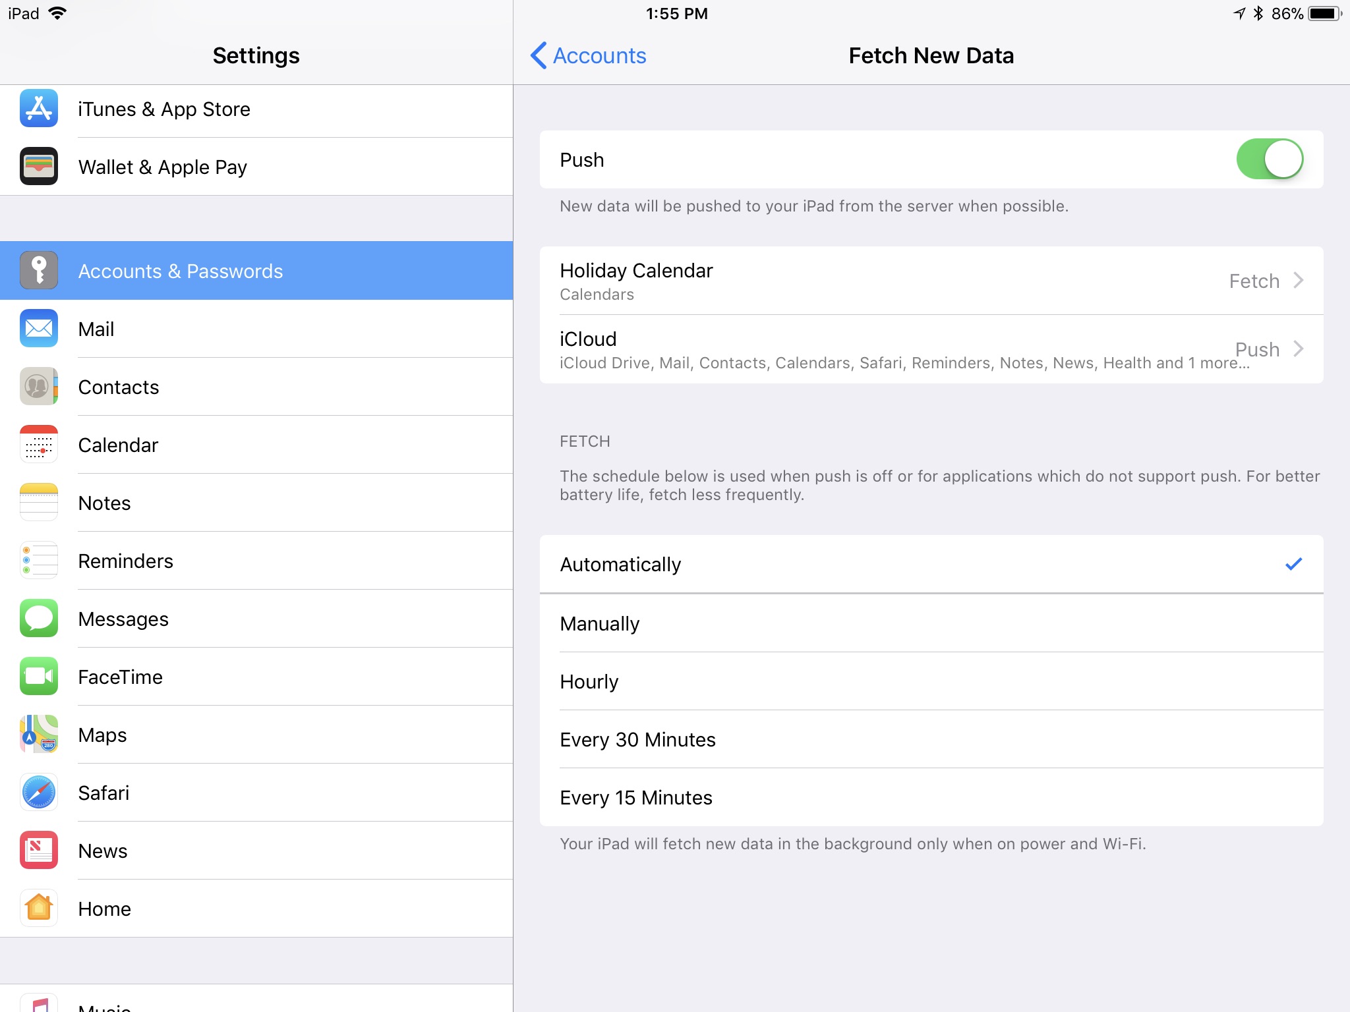
Task: Open iCloud push settings
Action: [x=931, y=349]
